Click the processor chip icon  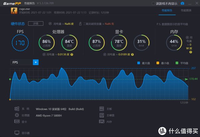coord(17,115)
